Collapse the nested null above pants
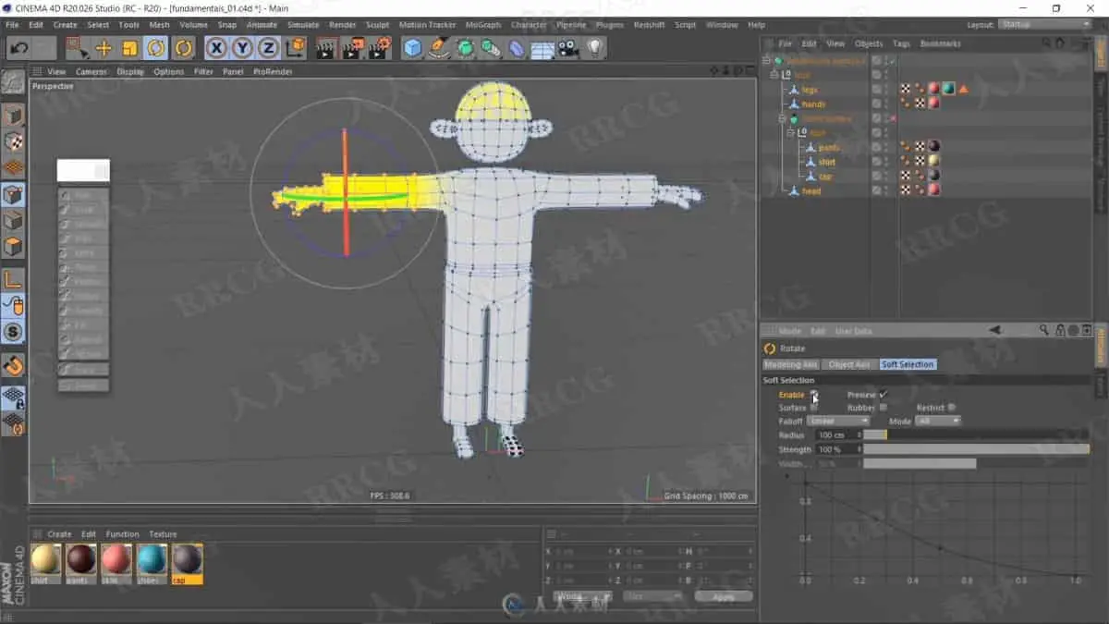This screenshot has height=624, width=1109. (x=791, y=132)
